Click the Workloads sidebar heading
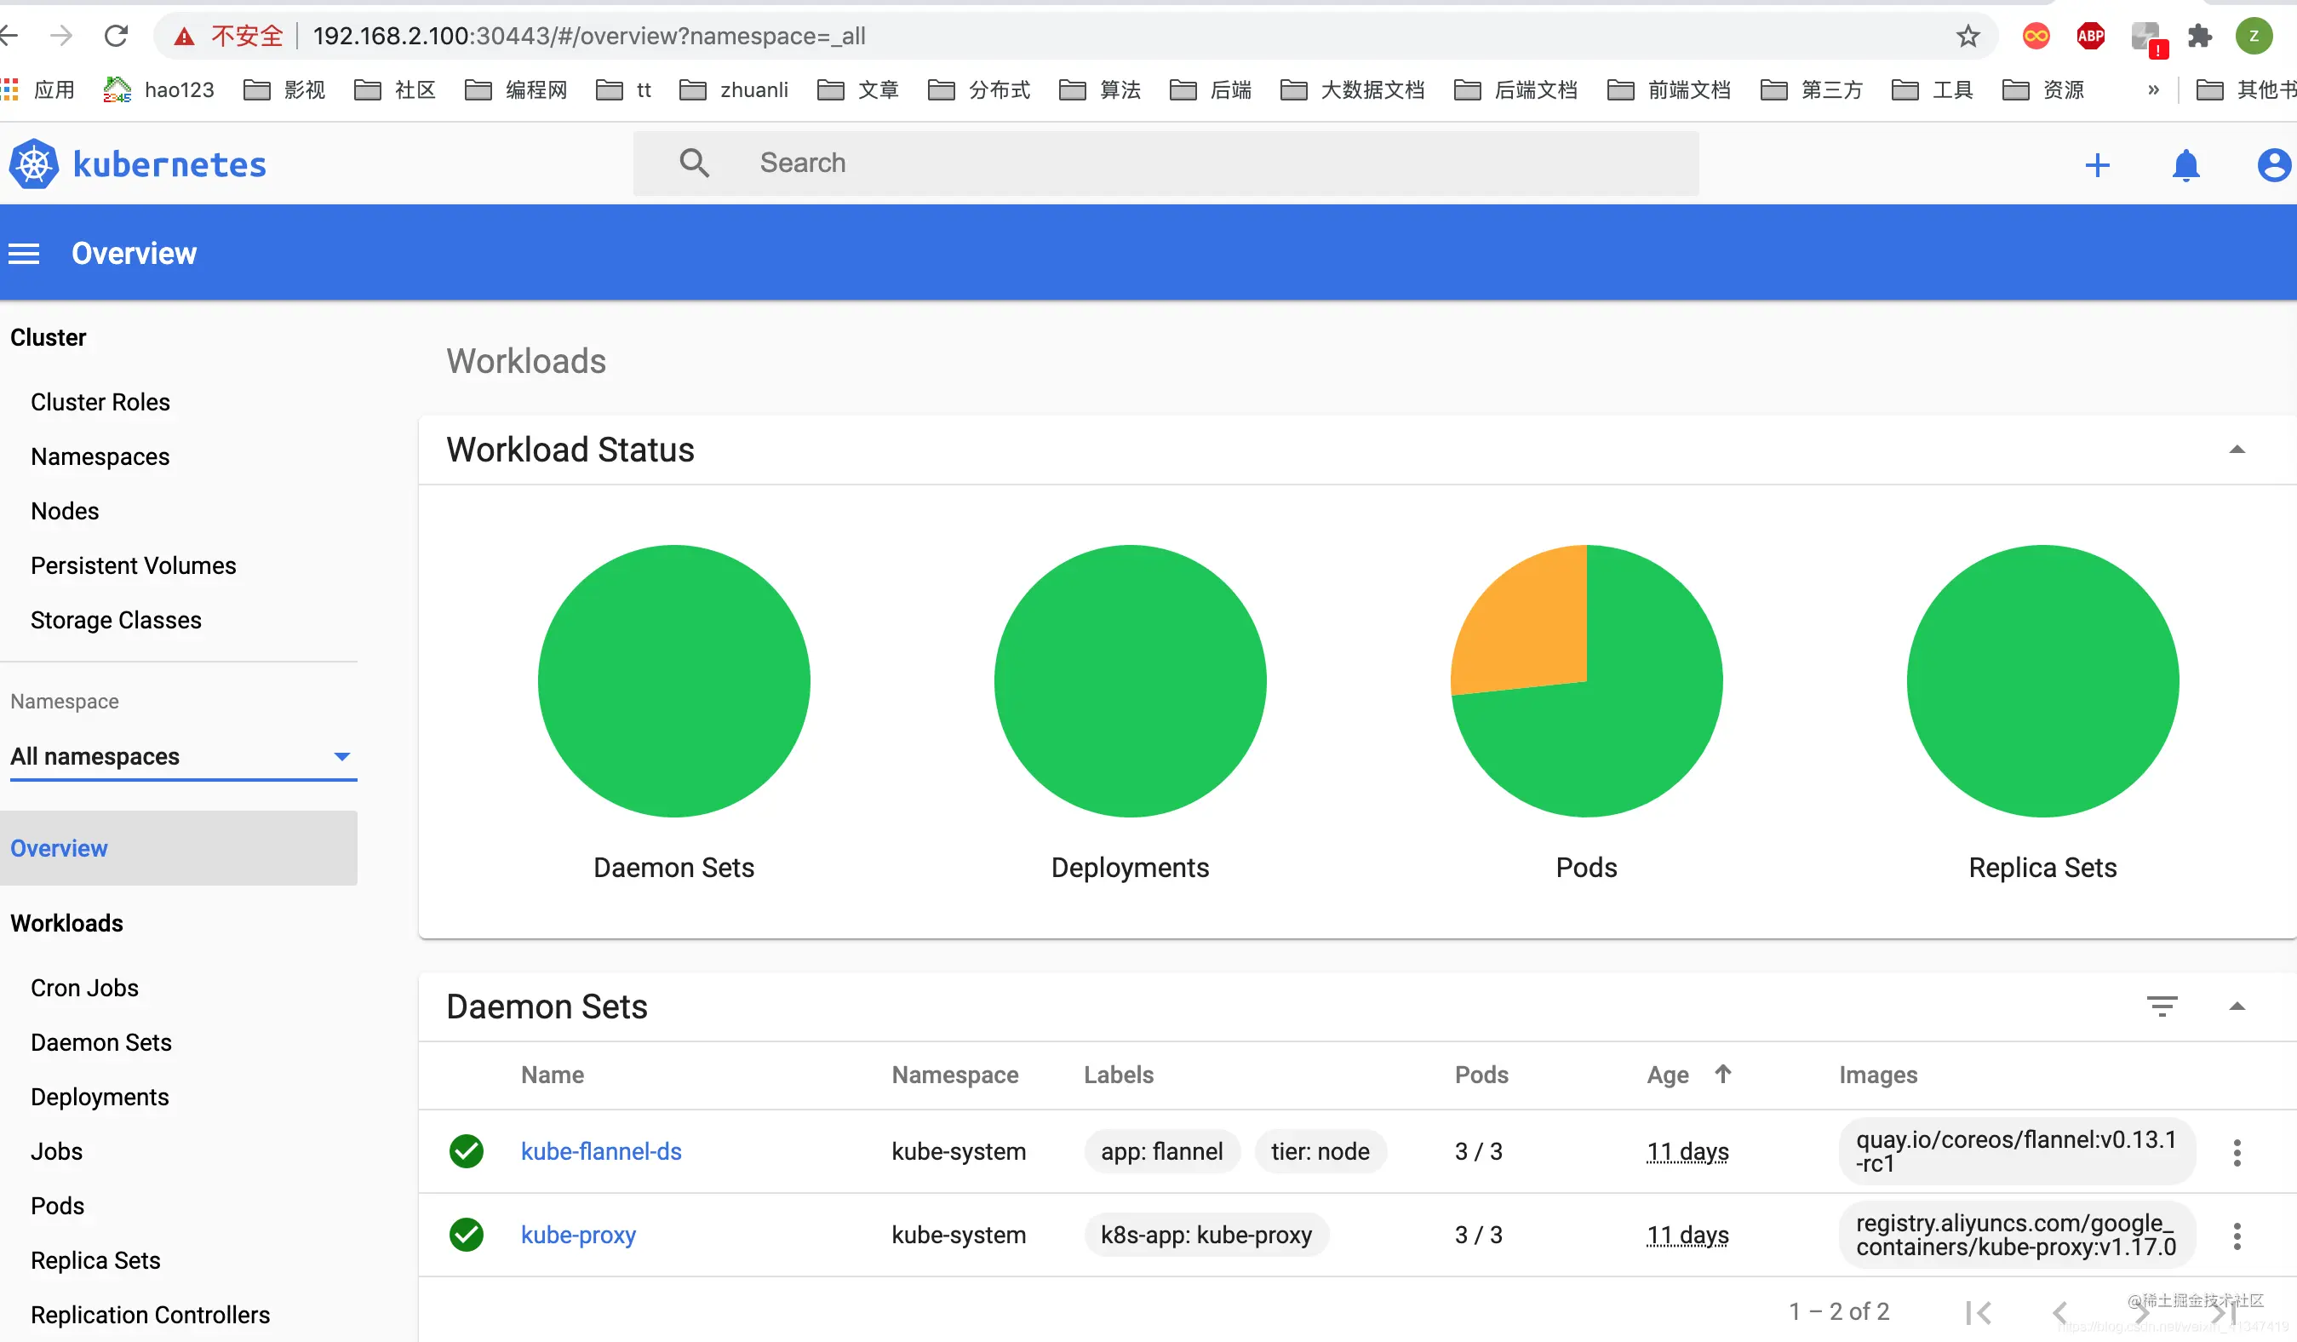 pyautogui.click(x=66, y=924)
